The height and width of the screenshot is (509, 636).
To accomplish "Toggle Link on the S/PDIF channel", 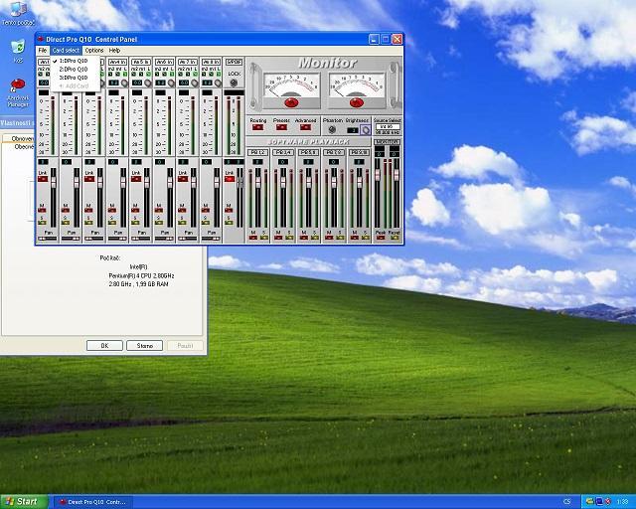I will [230, 179].
